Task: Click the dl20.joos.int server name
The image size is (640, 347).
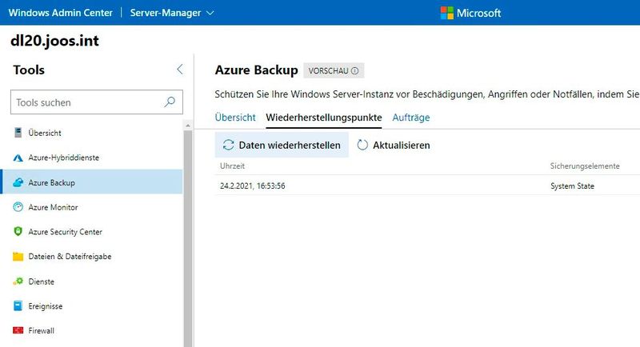Action: pyautogui.click(x=54, y=40)
